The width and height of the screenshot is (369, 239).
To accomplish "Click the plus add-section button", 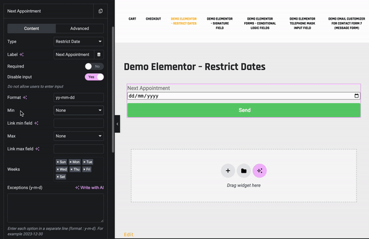I will [228, 171].
